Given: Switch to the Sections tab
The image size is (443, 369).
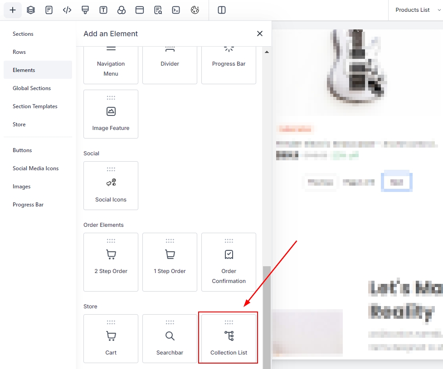Looking at the screenshot, I should click(23, 34).
